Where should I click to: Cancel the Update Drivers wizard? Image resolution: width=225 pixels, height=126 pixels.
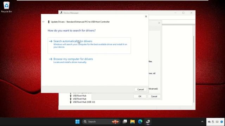coord(141,90)
